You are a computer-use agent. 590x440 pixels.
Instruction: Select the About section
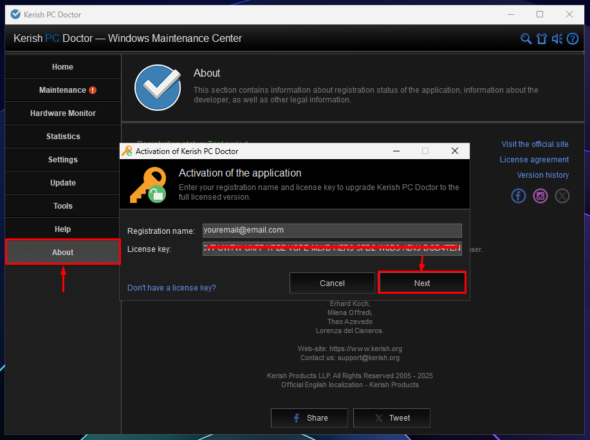63,252
